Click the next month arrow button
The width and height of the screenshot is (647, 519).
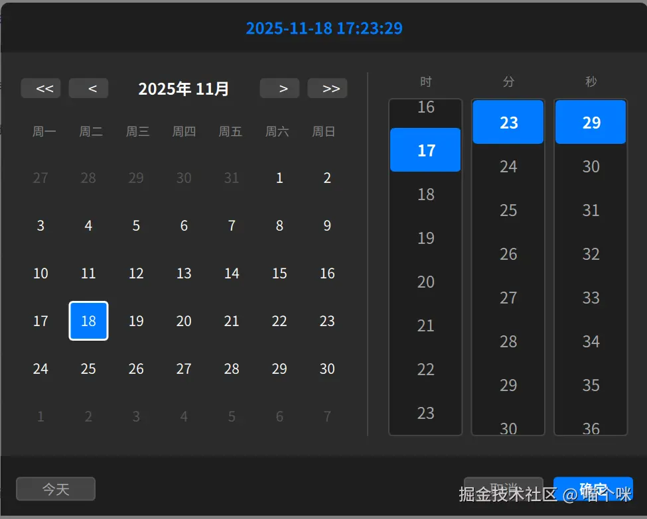click(x=279, y=87)
